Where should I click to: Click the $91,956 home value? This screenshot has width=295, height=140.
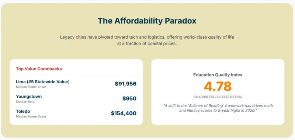tap(125, 84)
